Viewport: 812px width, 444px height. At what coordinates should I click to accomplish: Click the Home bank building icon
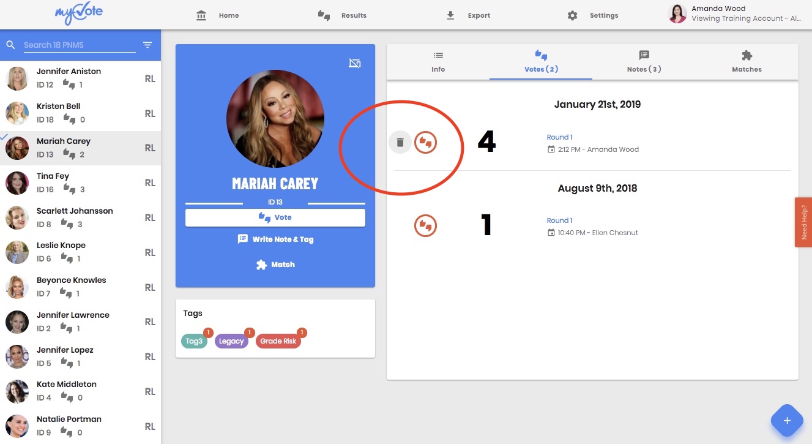coord(201,15)
